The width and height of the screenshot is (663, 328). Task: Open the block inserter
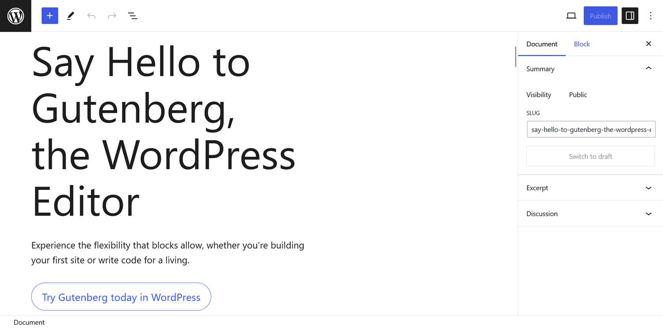(x=50, y=15)
